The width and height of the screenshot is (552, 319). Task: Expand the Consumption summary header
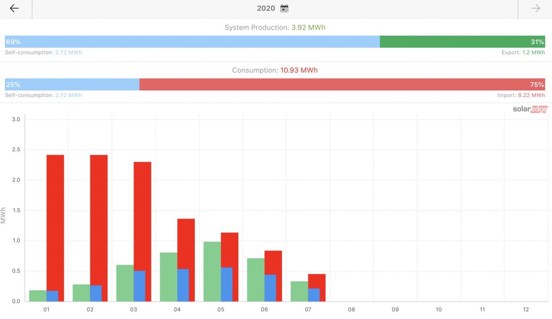pos(275,70)
